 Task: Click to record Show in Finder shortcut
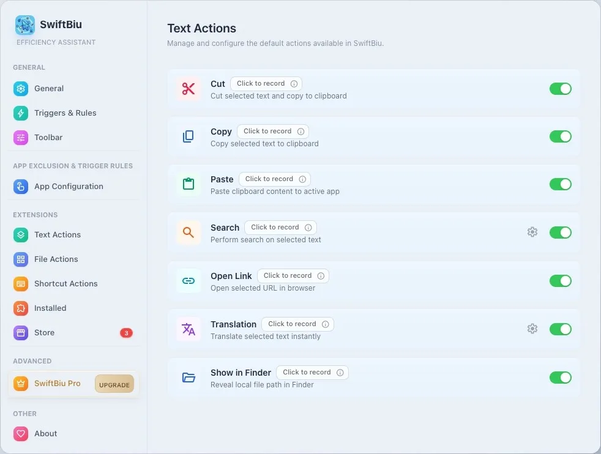[x=312, y=373]
